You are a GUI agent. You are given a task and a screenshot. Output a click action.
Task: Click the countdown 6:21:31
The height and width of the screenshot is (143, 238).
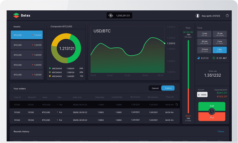click(205, 58)
